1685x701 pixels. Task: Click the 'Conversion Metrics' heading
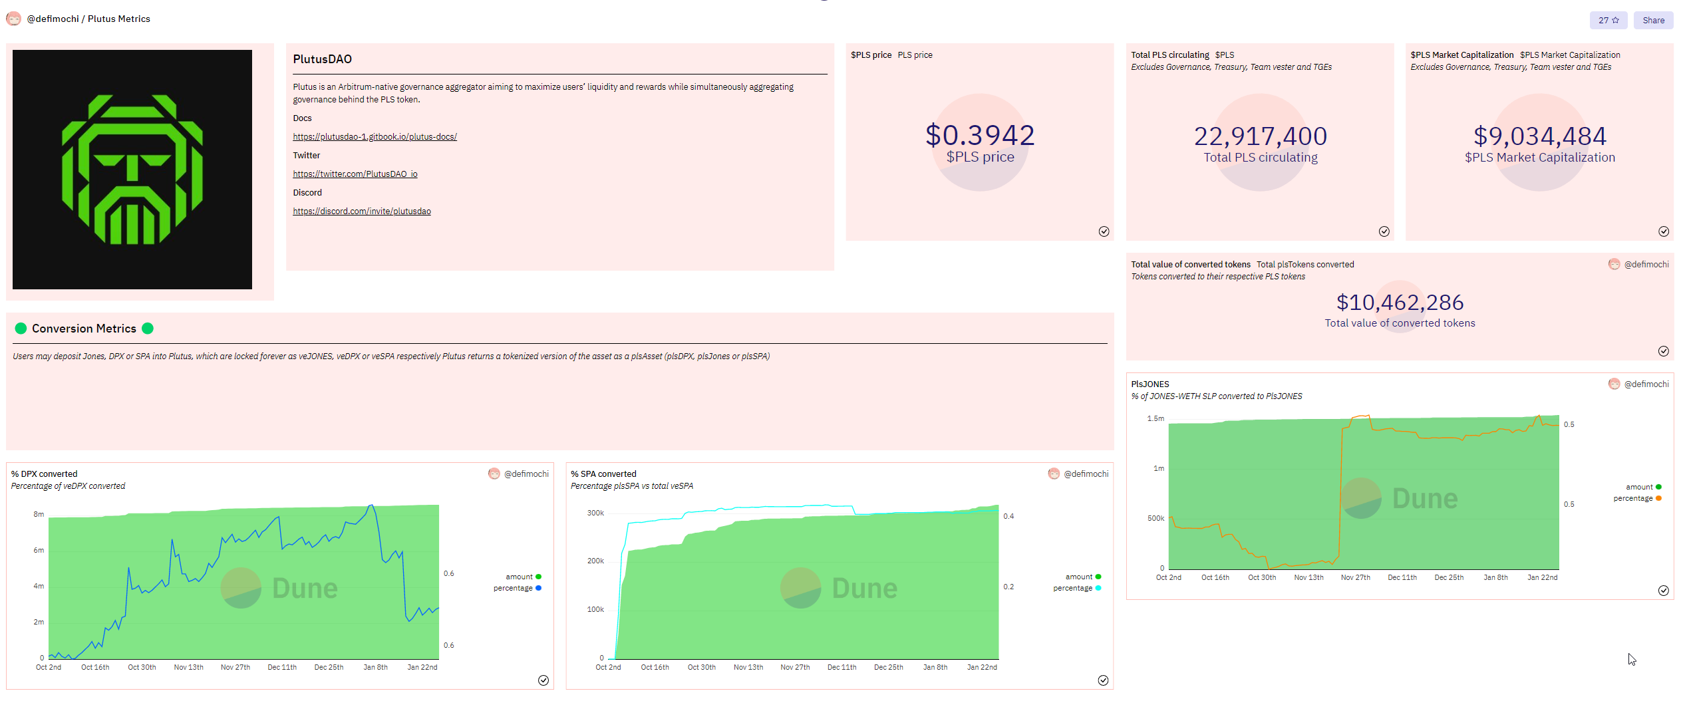tap(84, 329)
